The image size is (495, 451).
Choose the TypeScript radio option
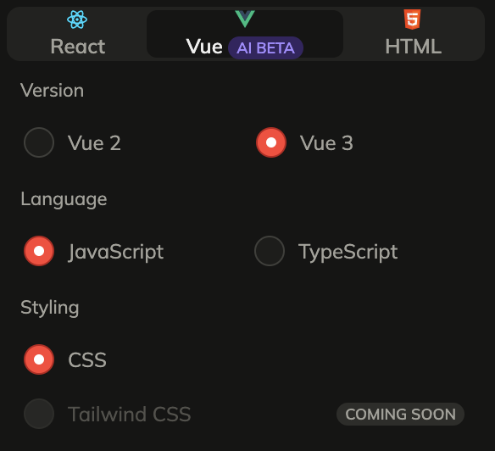click(270, 251)
